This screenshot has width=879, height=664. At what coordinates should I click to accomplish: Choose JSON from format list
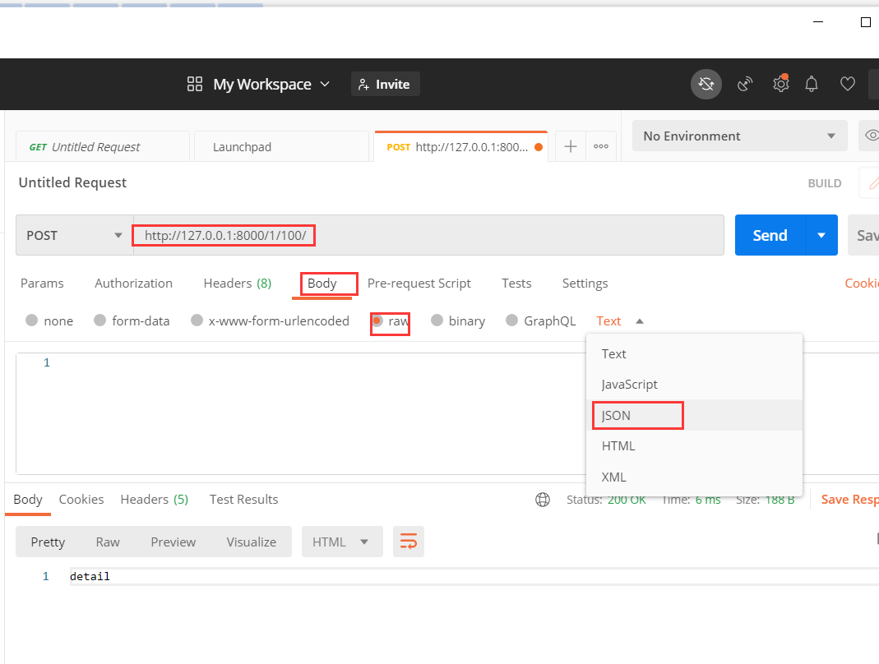coord(694,415)
